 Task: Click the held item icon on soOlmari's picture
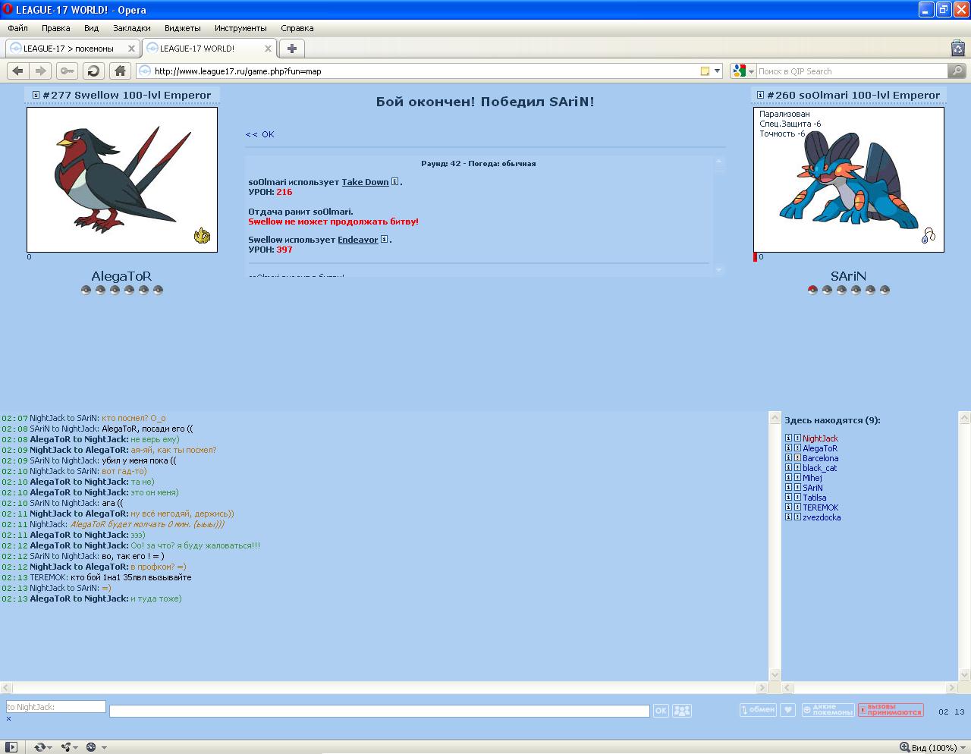(929, 235)
